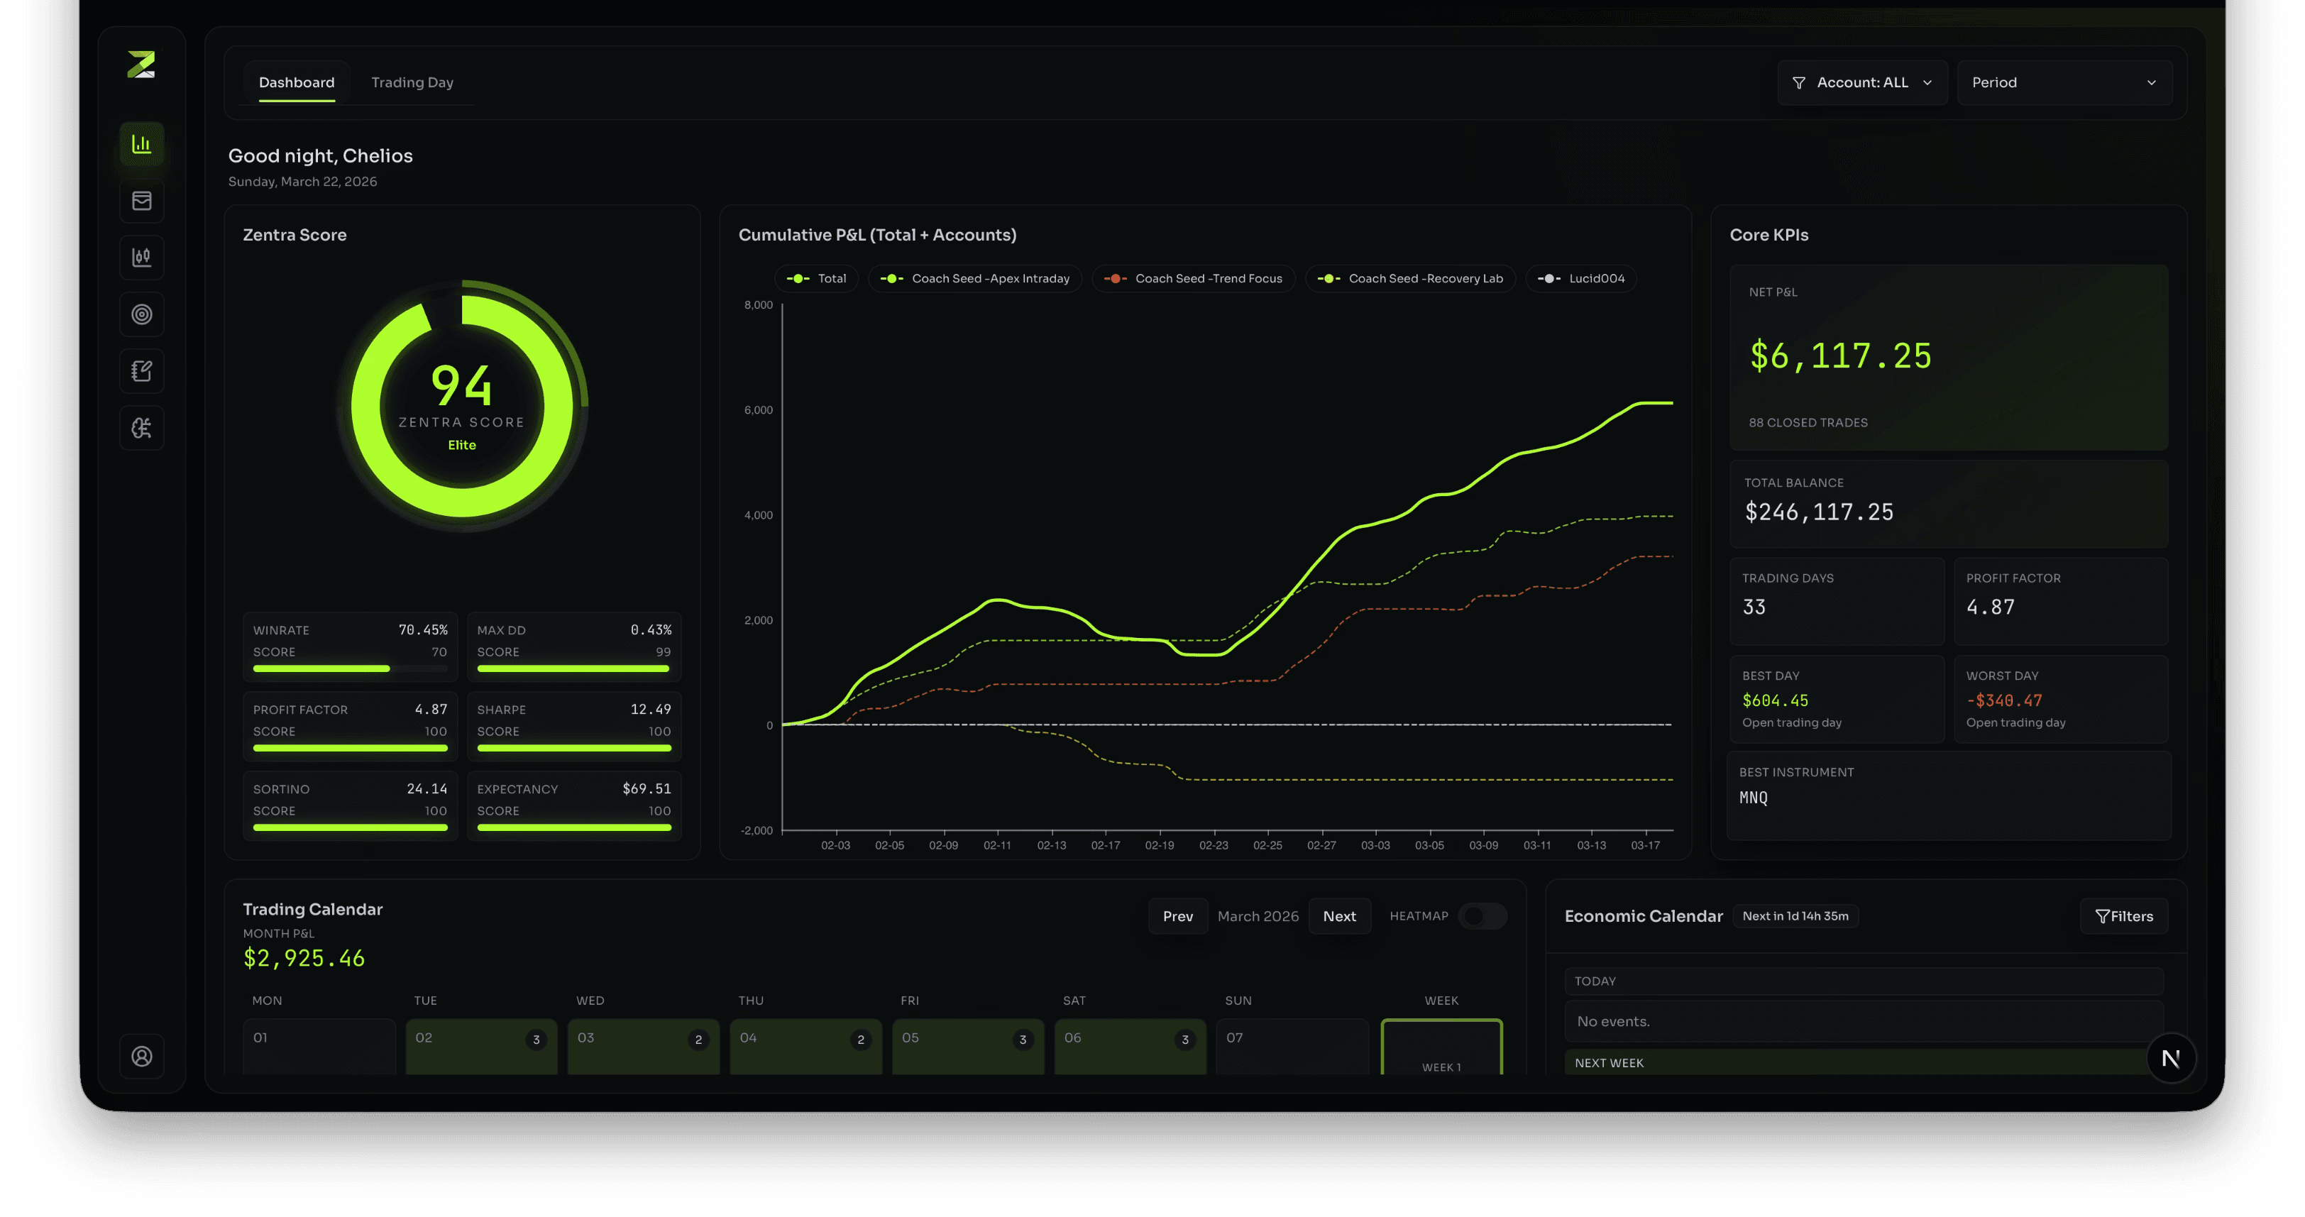Open the Account: ALL dropdown
The image size is (2305, 1217).
coord(1862,82)
